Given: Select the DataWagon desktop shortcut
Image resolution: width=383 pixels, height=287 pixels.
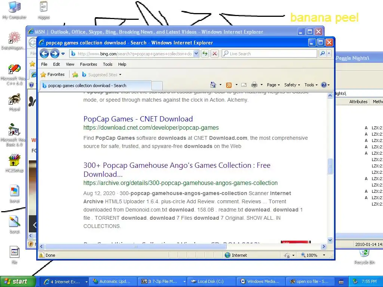Looking at the screenshot, I should coord(13,40).
